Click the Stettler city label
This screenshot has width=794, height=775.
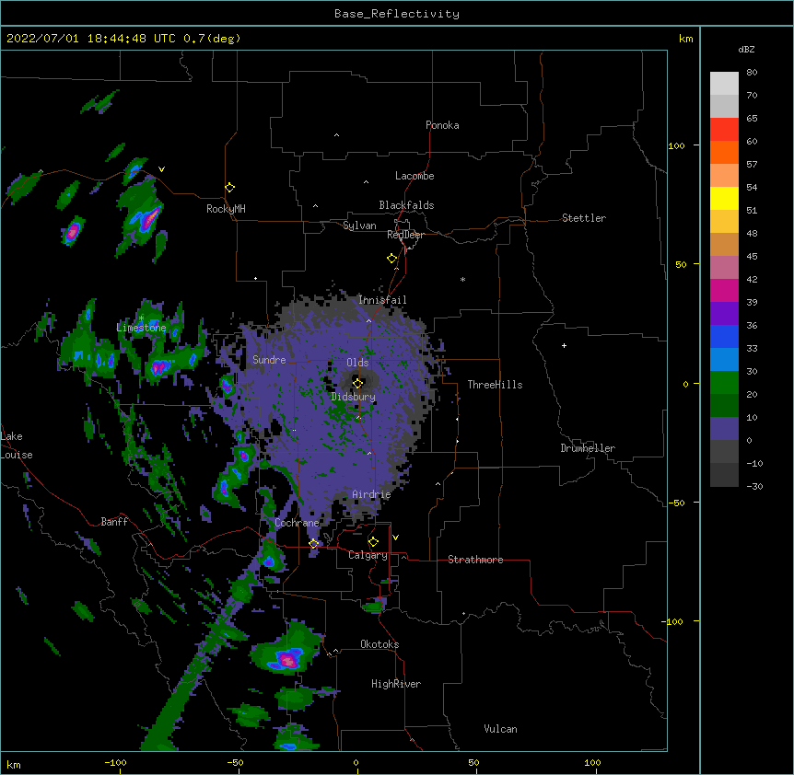pyautogui.click(x=584, y=218)
